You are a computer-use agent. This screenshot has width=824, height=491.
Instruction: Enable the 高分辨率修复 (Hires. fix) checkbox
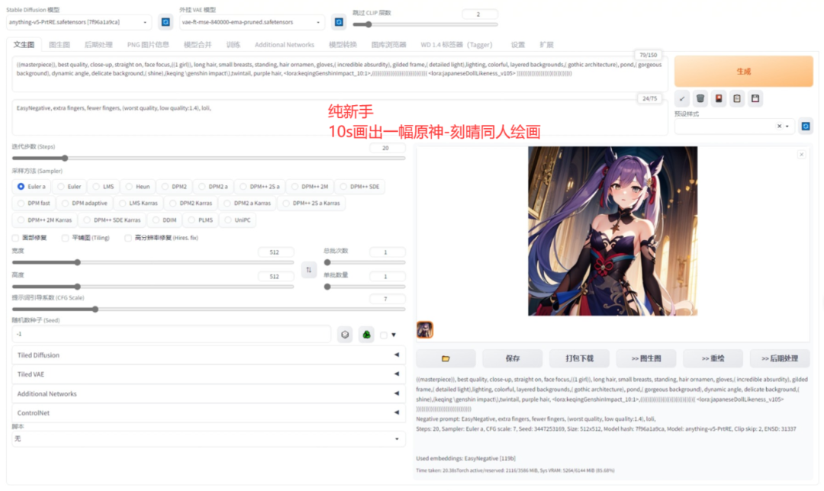(130, 237)
